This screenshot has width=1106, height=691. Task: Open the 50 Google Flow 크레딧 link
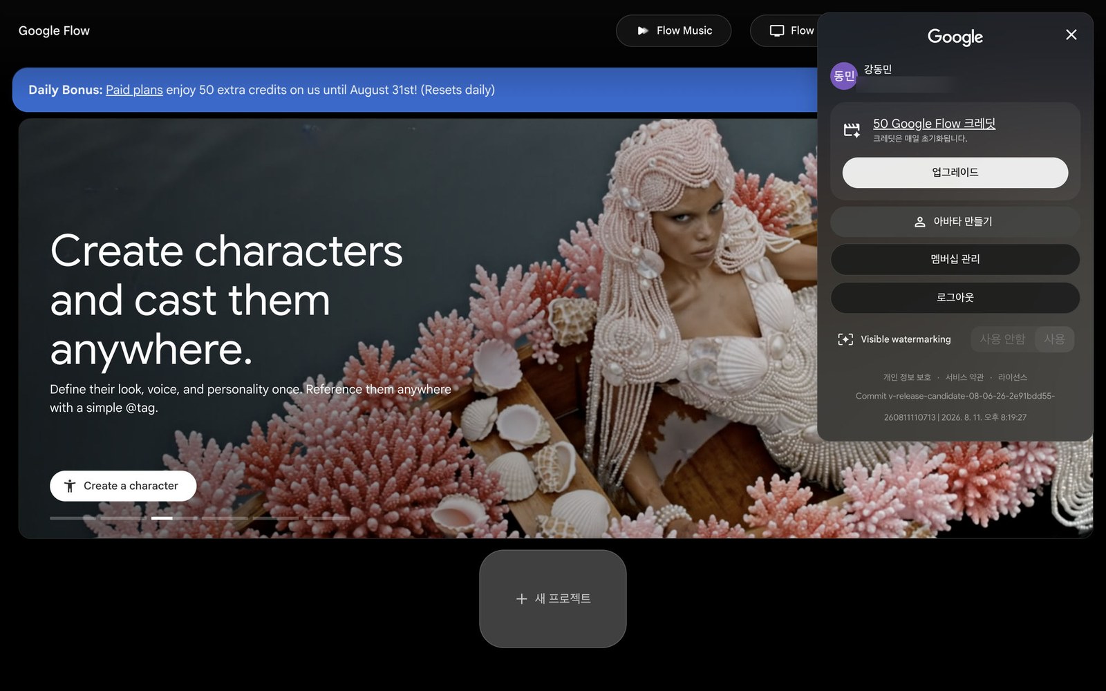coord(934,124)
